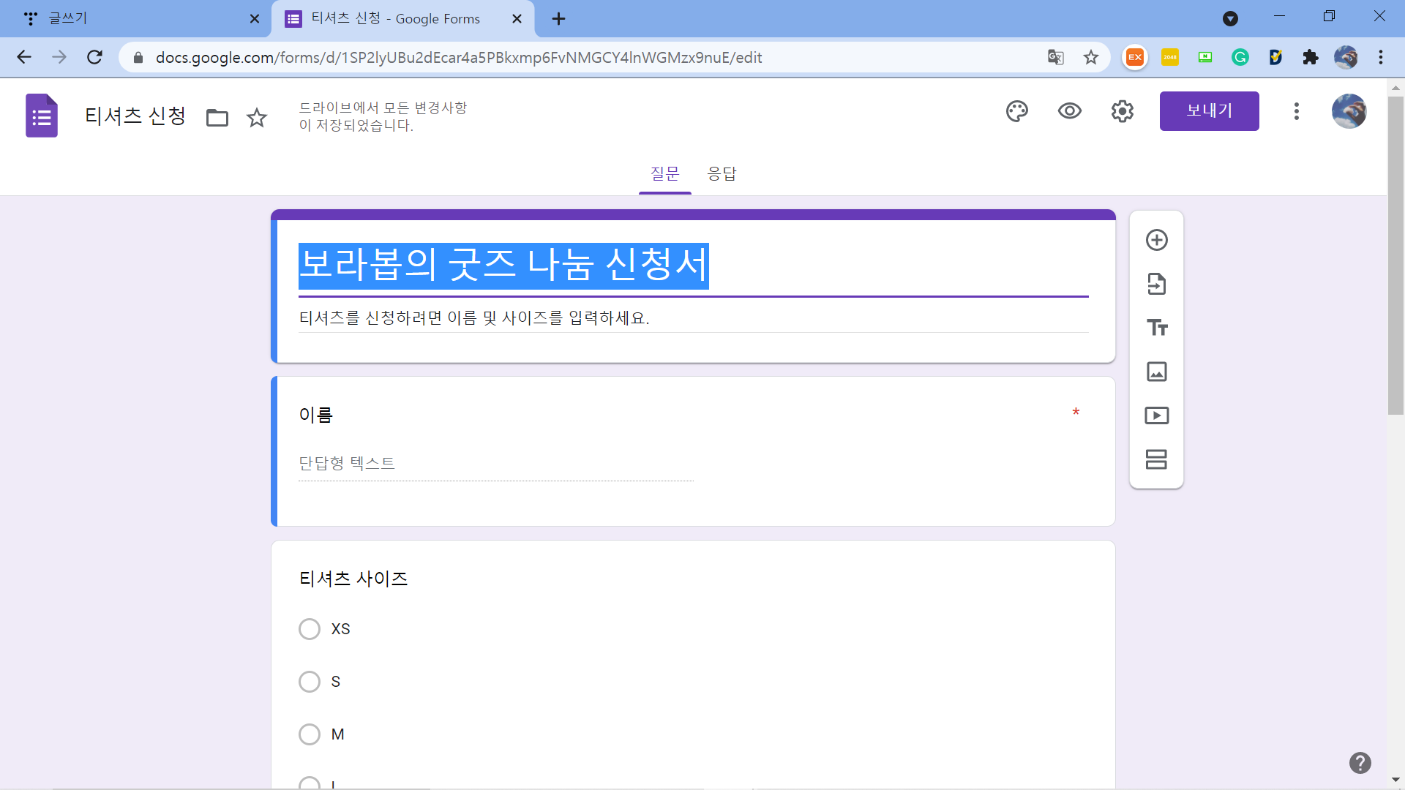Viewport: 1405px width, 790px height.
Task: Select the XS radio option
Action: 310,629
